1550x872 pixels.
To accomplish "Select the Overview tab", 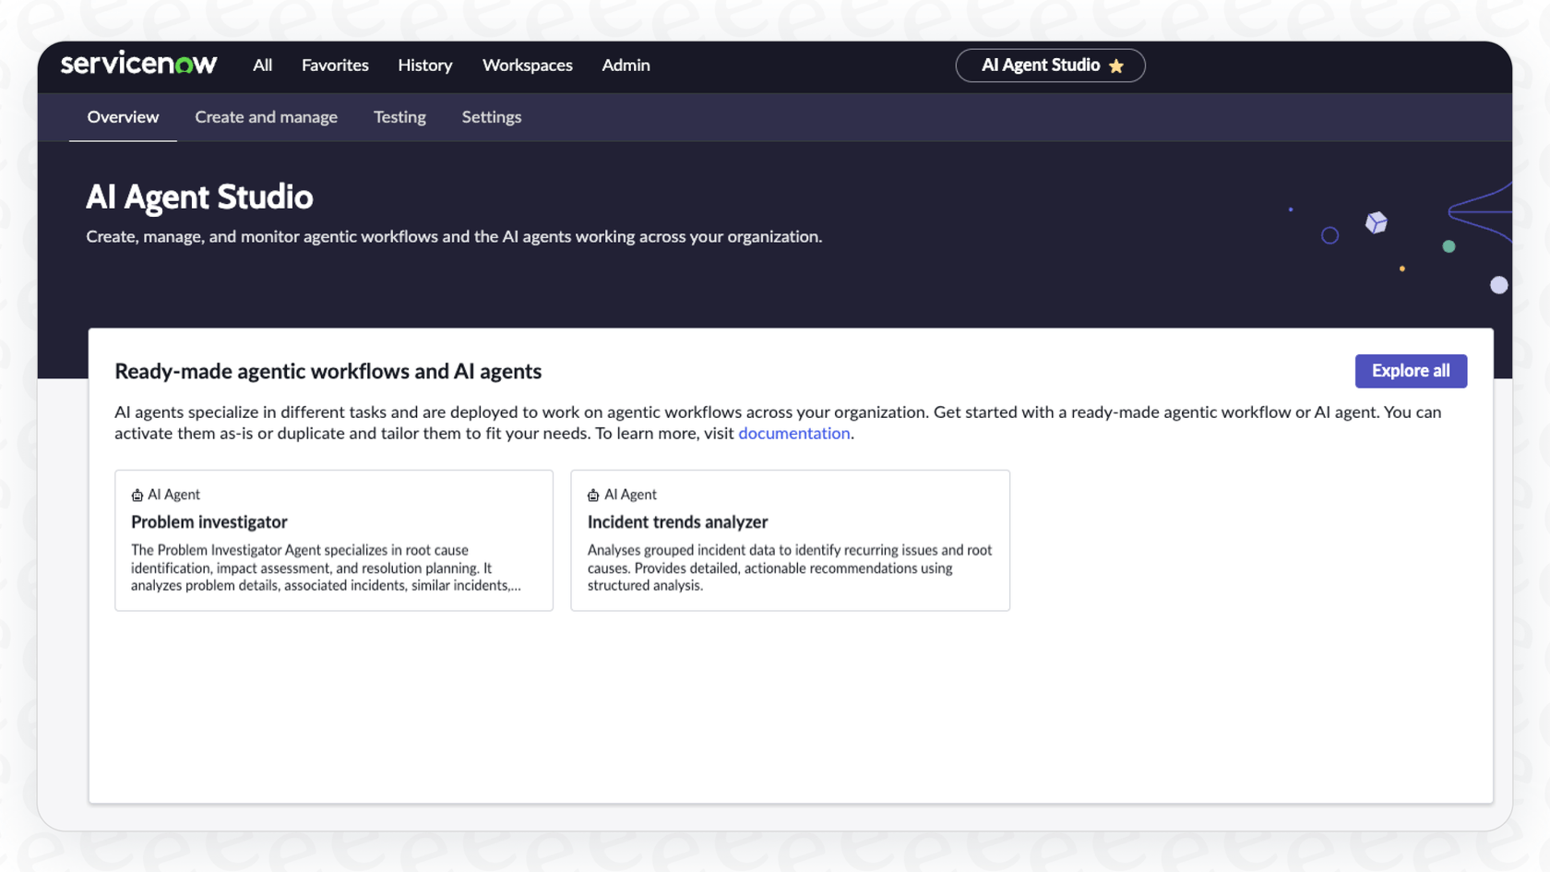I will coord(123,117).
